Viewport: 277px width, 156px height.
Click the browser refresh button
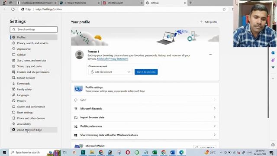[x=13, y=9]
